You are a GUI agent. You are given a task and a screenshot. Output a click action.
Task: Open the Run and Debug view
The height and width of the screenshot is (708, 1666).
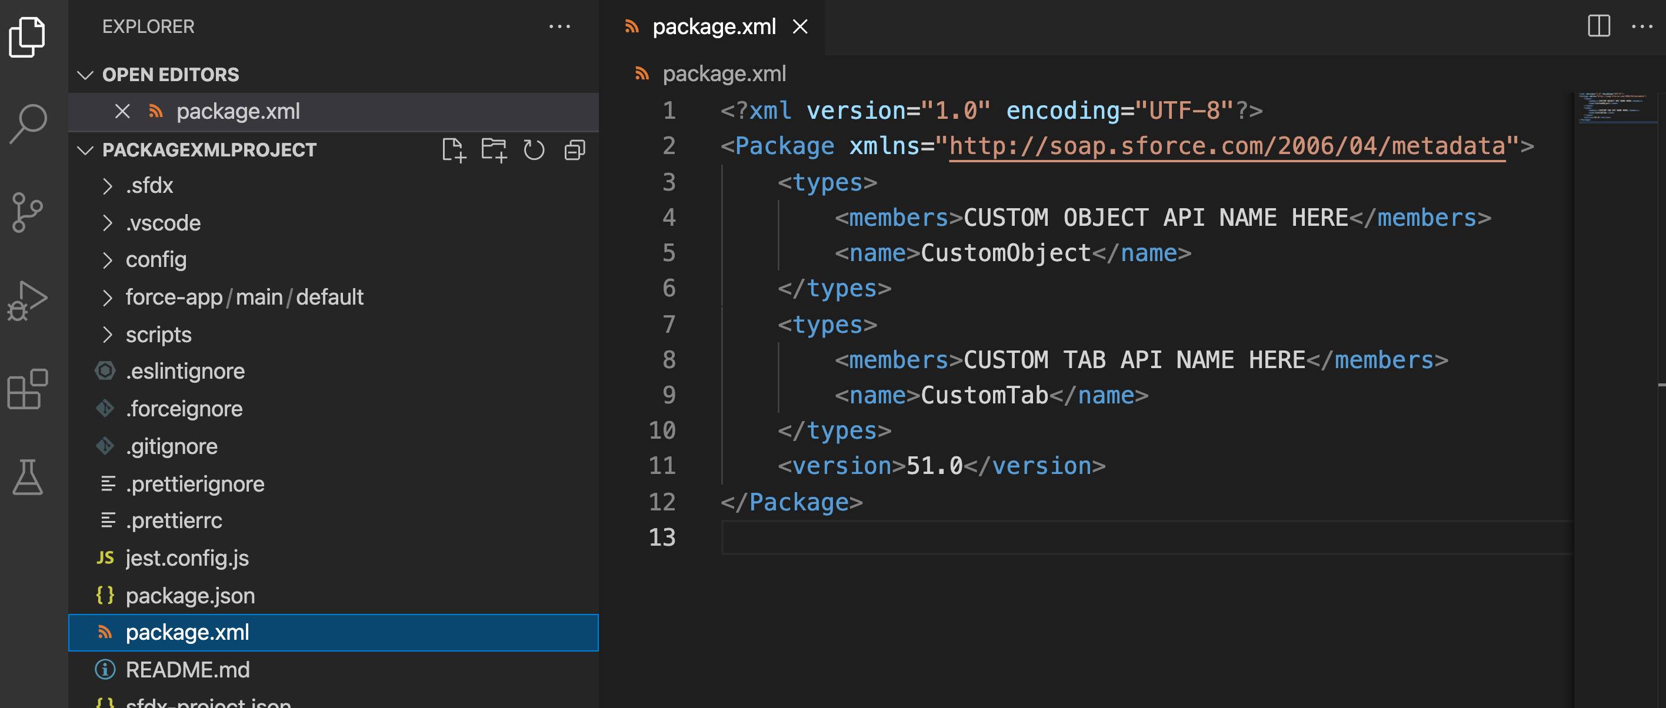(x=28, y=300)
